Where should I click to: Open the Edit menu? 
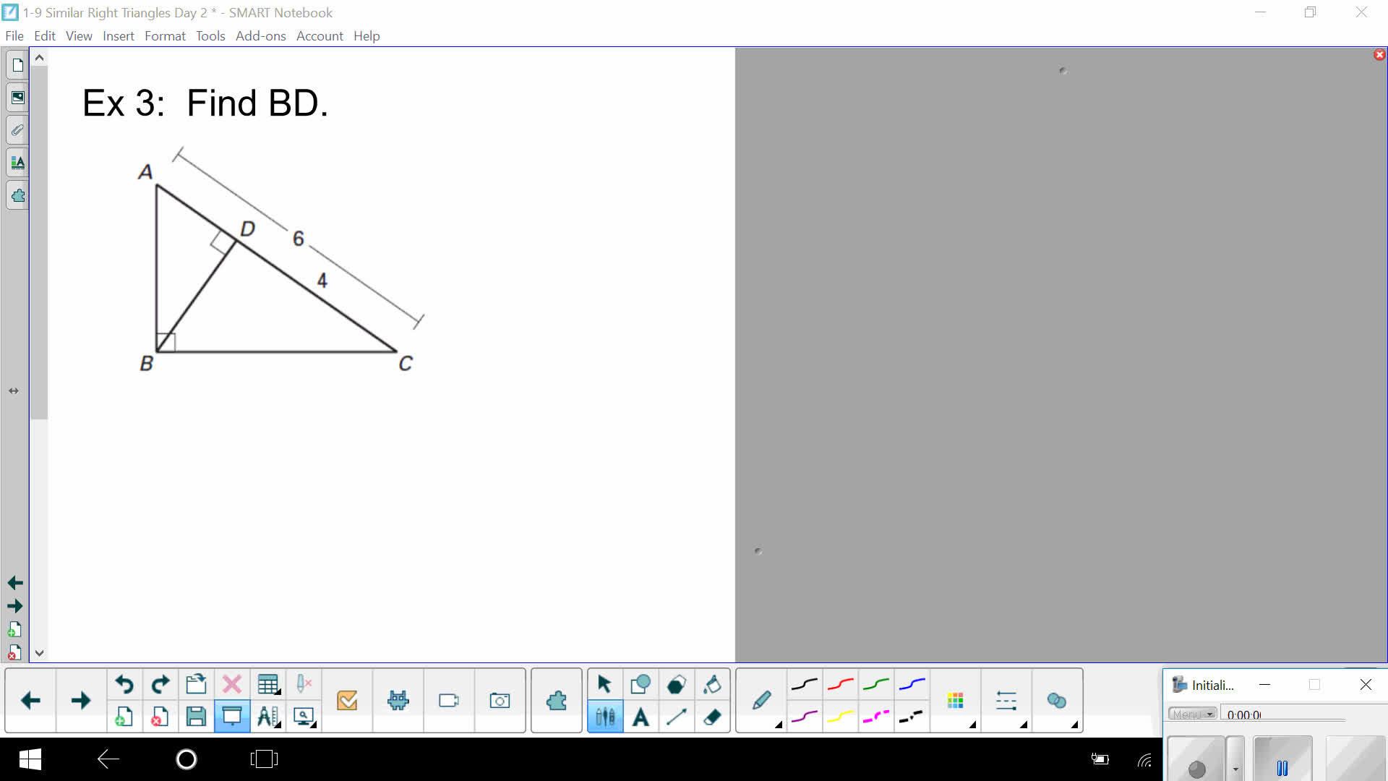click(x=45, y=36)
